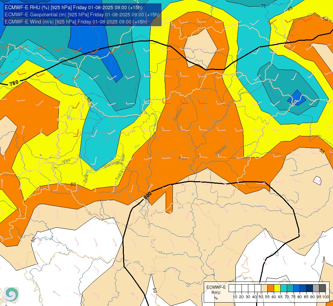Click the '90' tick label in the legend
Image resolution: width=333 pixels, height=306 pixels.
pyautogui.click(x=312, y=297)
